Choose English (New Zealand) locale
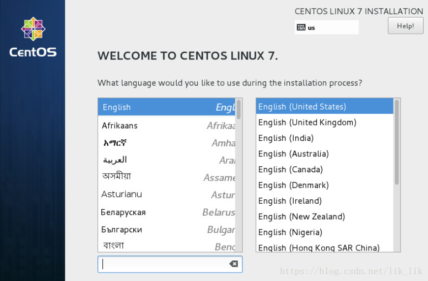This screenshot has width=428, height=281. (x=325, y=217)
